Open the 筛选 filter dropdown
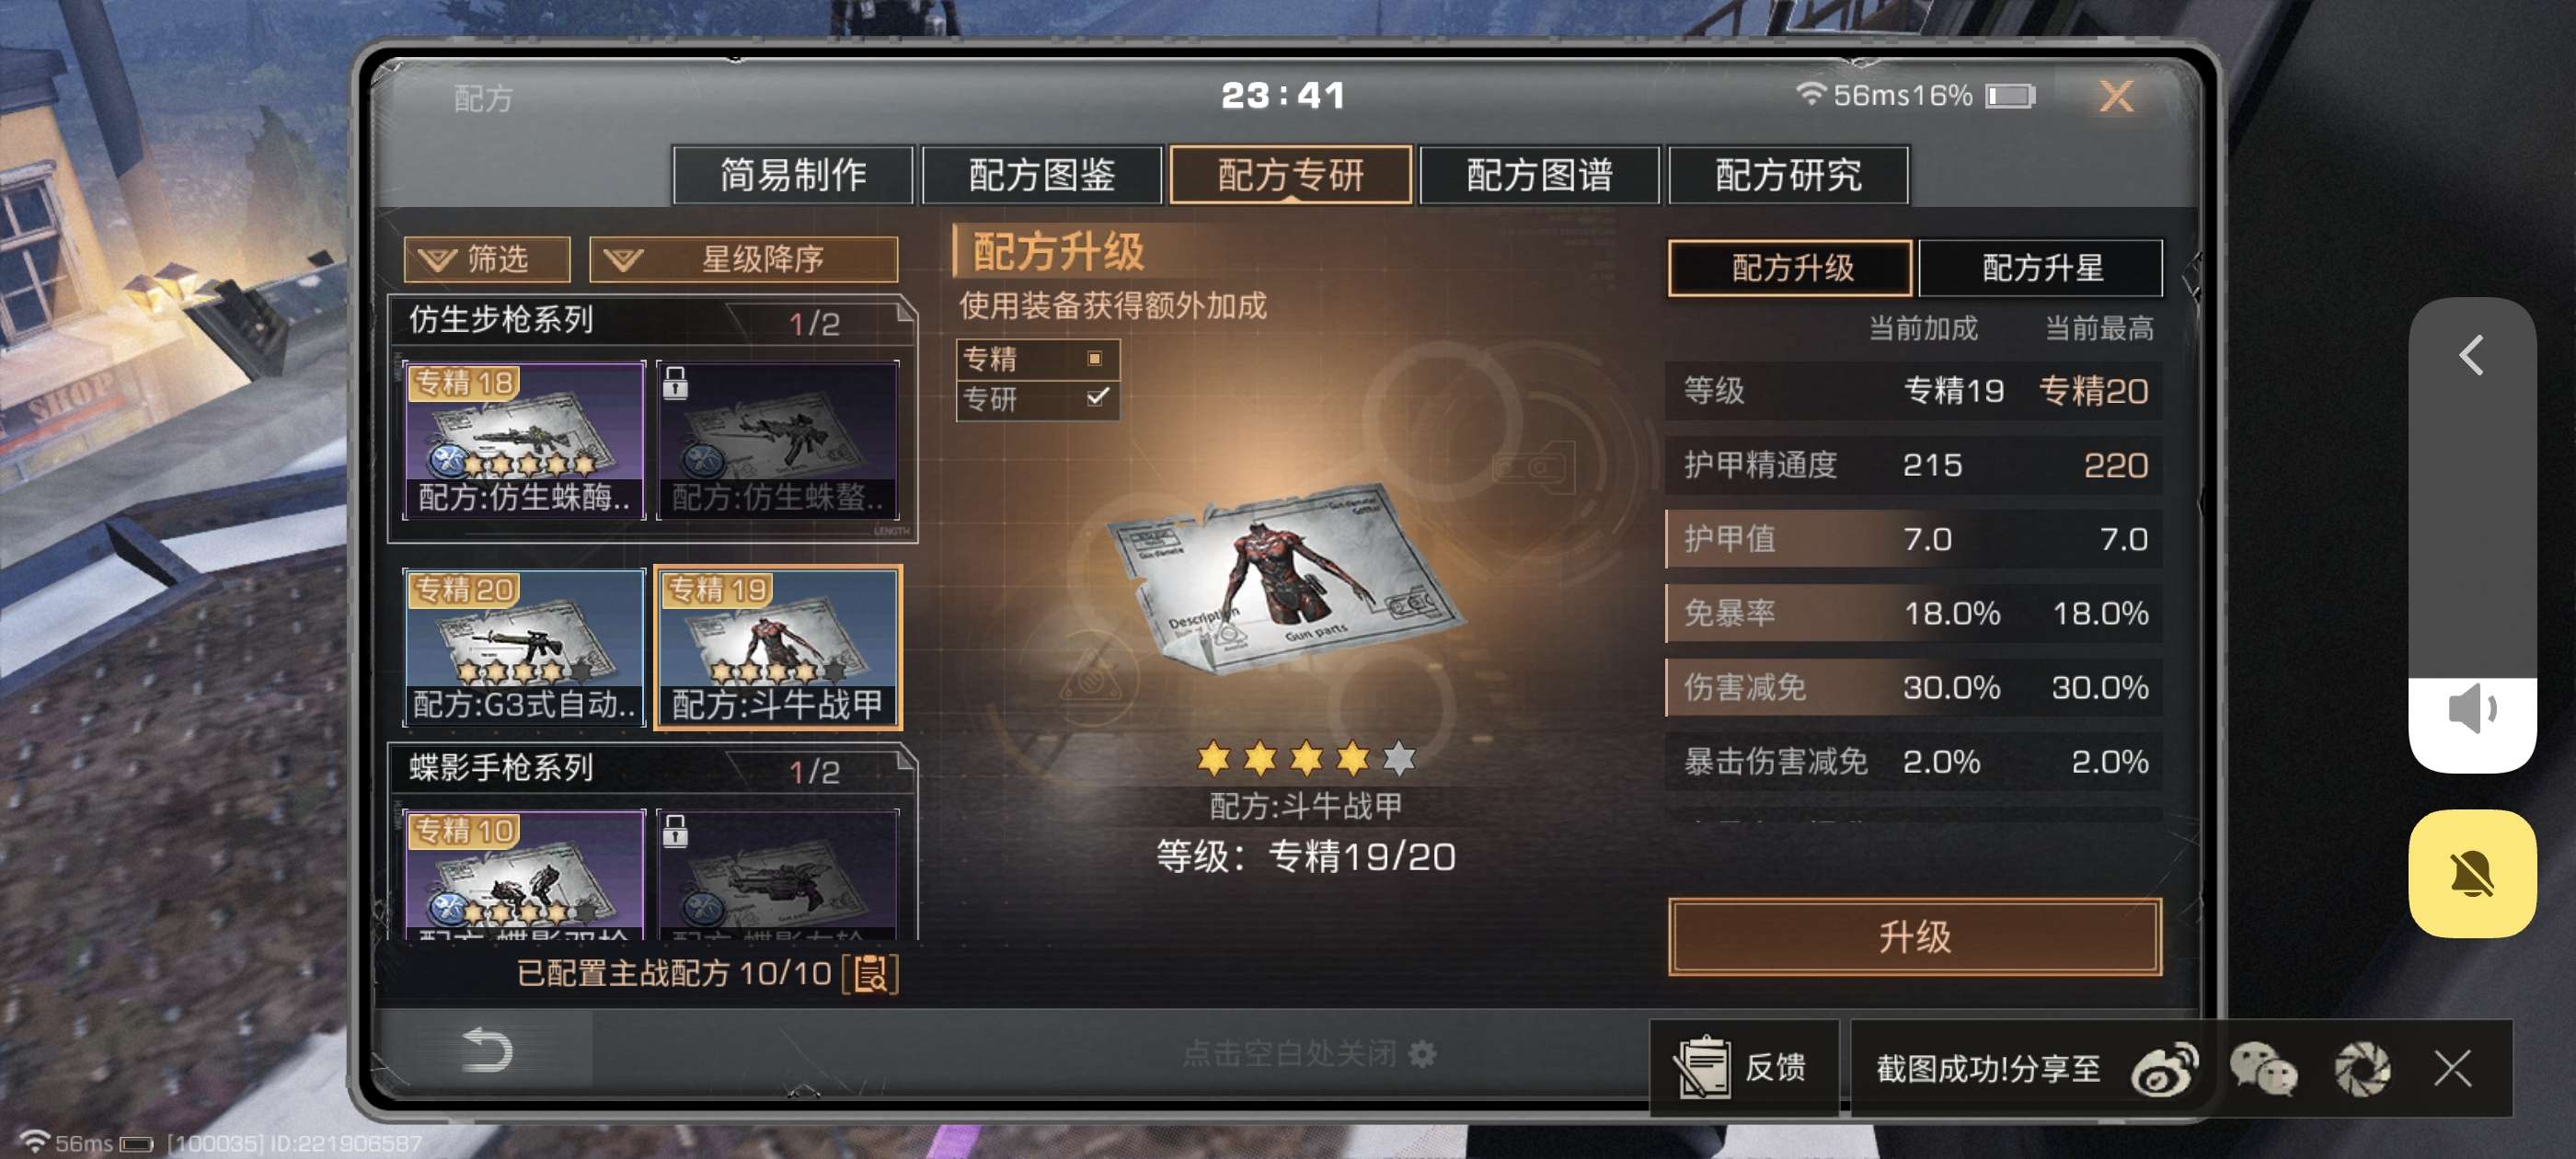This screenshot has height=1159, width=2576. tap(486, 259)
